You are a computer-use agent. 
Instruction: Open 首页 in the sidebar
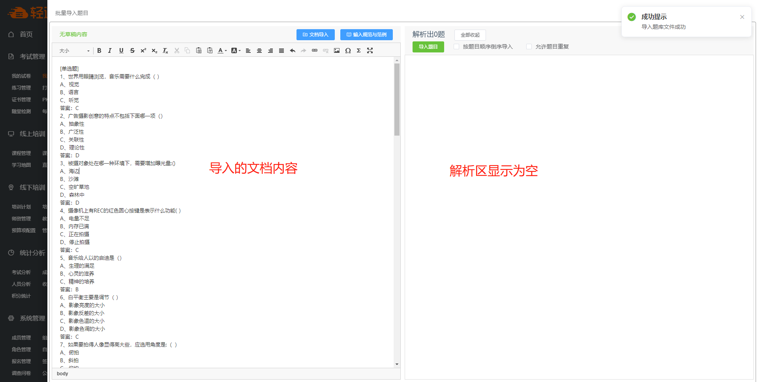point(26,34)
